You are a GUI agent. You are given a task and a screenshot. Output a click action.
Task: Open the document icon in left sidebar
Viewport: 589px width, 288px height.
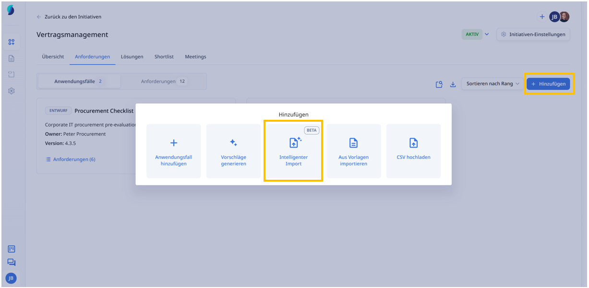click(12, 58)
